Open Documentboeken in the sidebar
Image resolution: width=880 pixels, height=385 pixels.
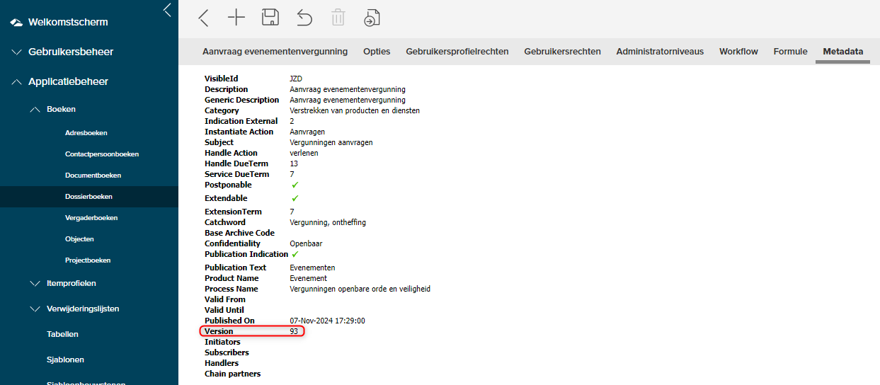pyautogui.click(x=93, y=176)
